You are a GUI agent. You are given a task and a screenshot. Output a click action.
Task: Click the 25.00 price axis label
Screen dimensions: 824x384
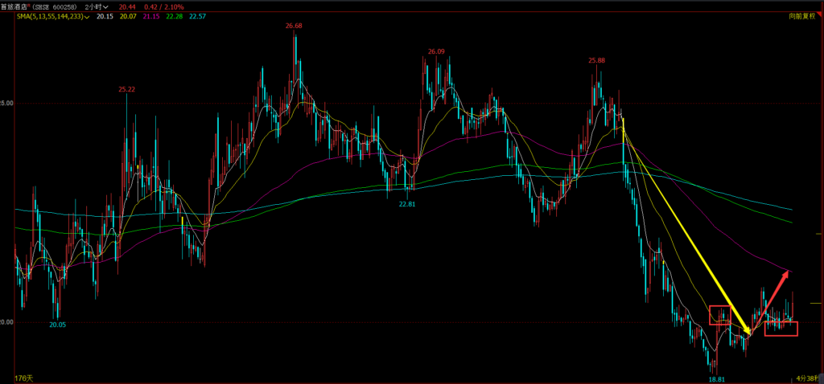pyautogui.click(x=6, y=104)
